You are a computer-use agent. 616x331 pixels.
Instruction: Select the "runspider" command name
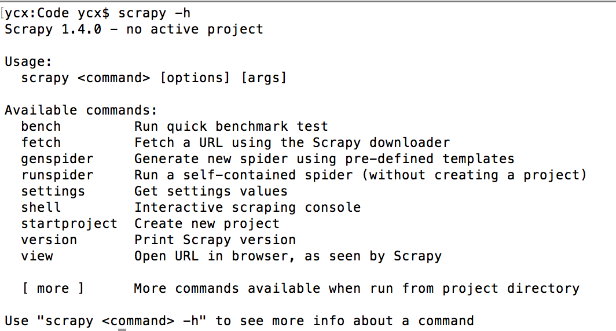pos(57,175)
